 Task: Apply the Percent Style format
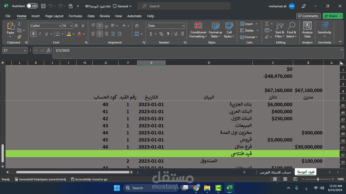[161, 34]
